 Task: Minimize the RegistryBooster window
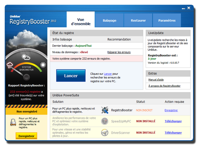click(x=183, y=9)
